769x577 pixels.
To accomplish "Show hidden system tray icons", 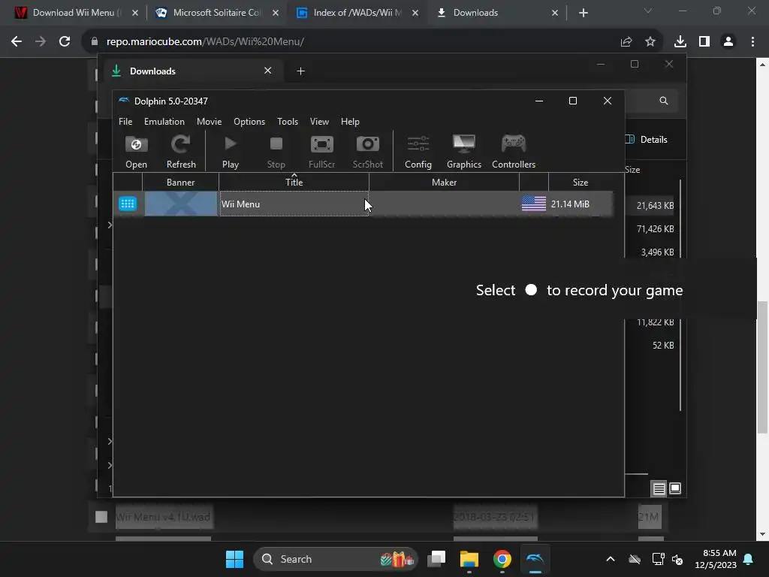I will coord(610,559).
